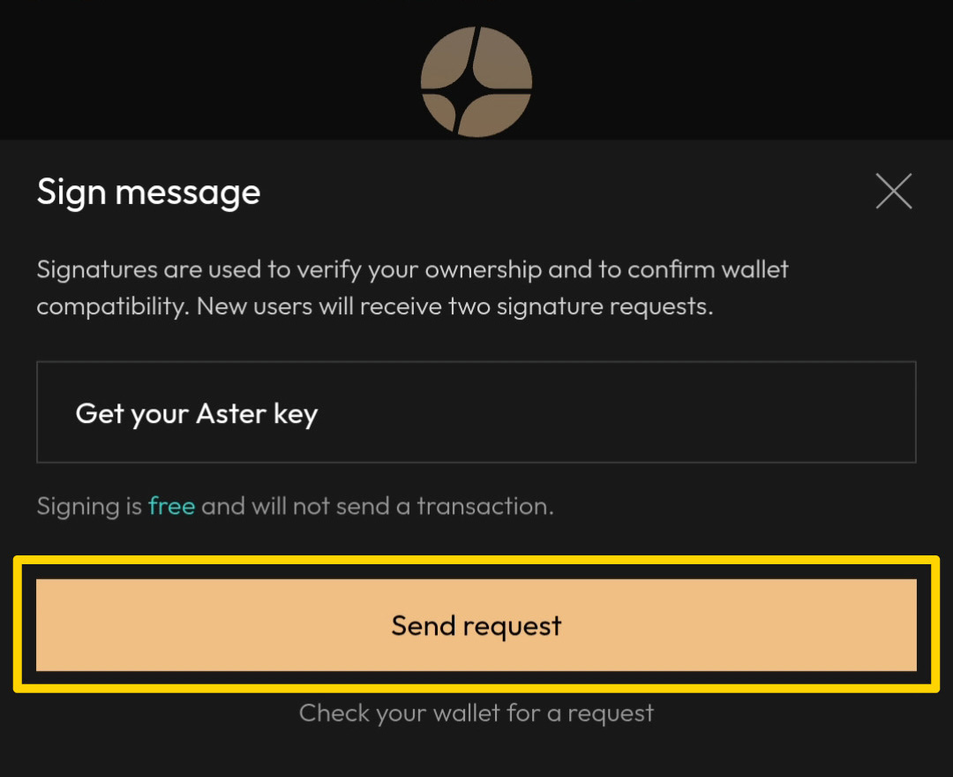This screenshot has height=777, width=953.
Task: Send the signature request
Action: coord(476,625)
